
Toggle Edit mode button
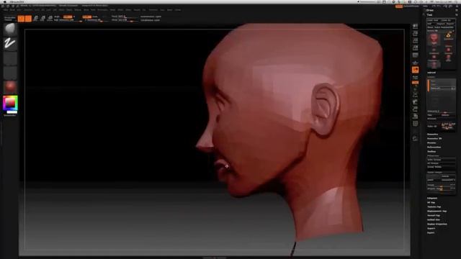[21, 19]
